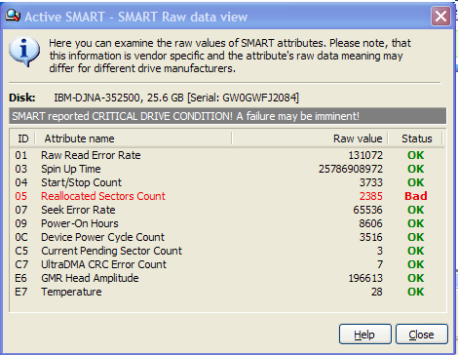Click the raw value 25786908972
This screenshot has height=355, width=458.
pos(351,169)
